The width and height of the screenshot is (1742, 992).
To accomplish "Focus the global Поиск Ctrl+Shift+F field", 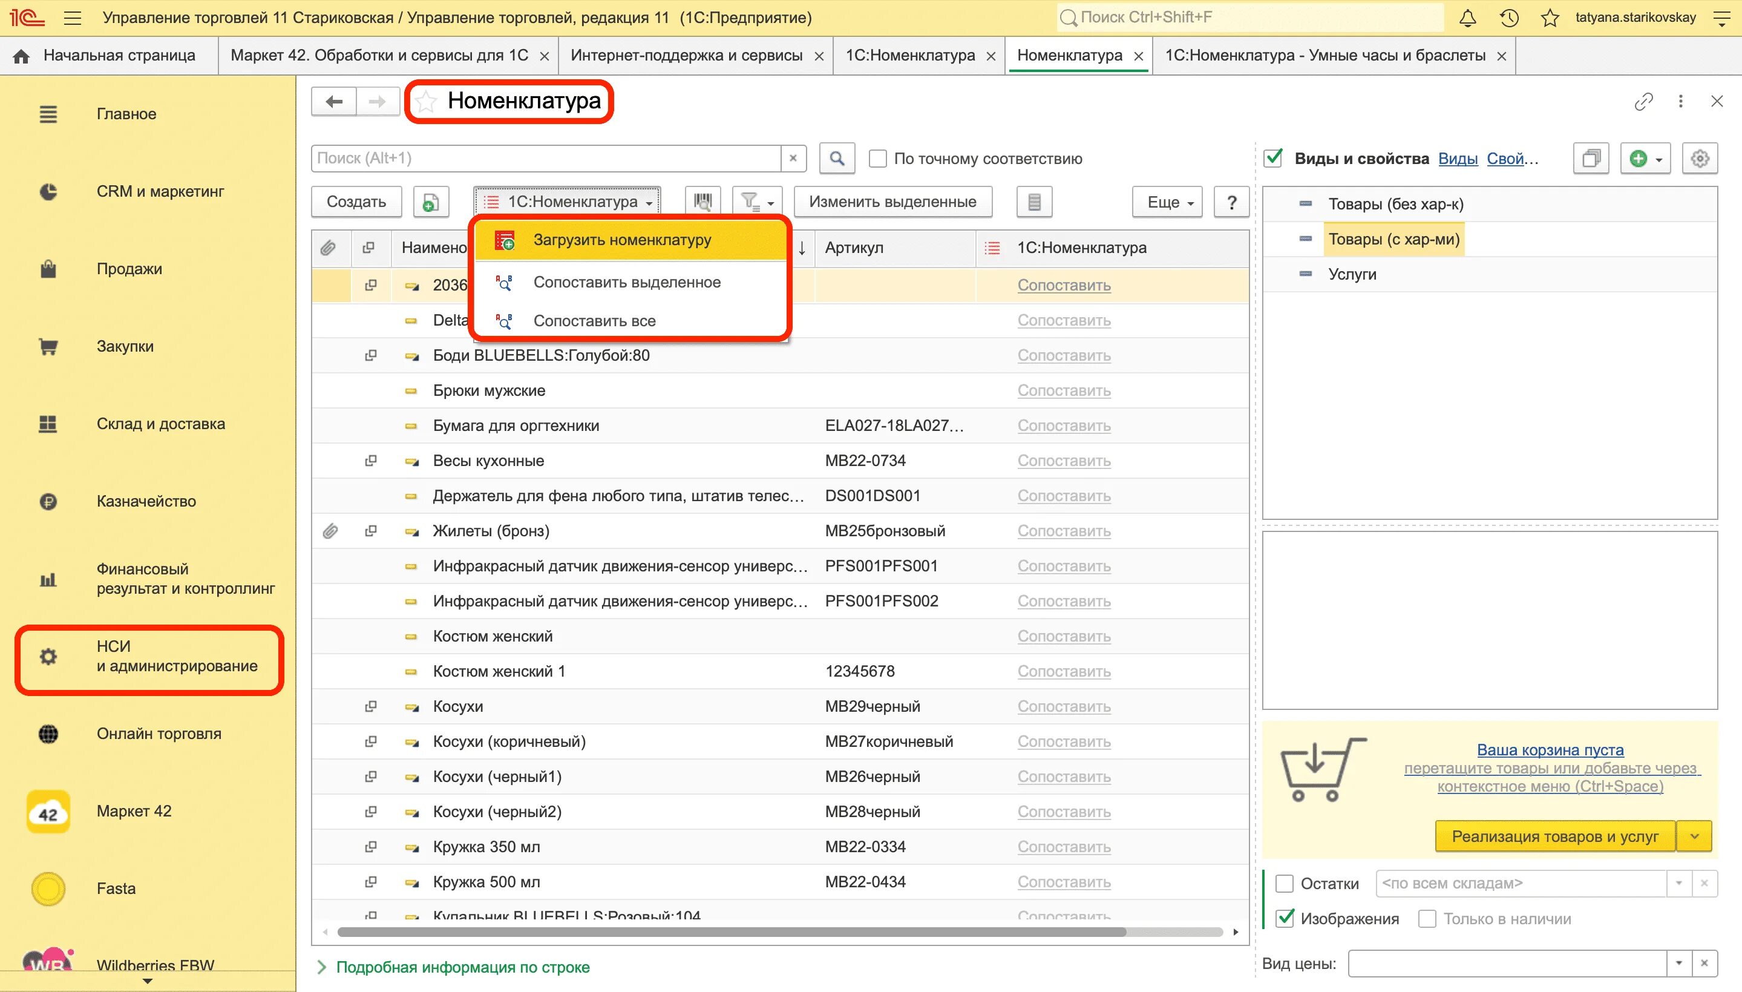I will coord(1249,18).
